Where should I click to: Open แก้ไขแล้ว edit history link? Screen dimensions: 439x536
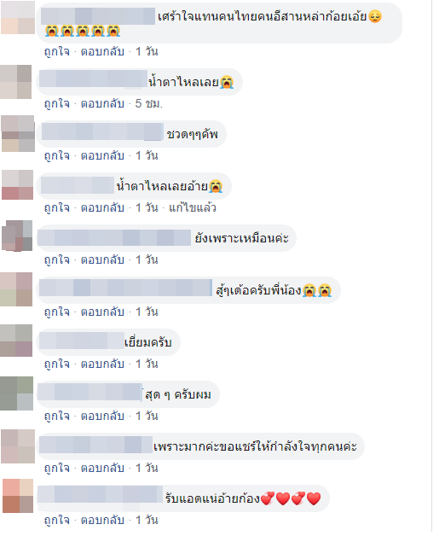tap(193, 208)
